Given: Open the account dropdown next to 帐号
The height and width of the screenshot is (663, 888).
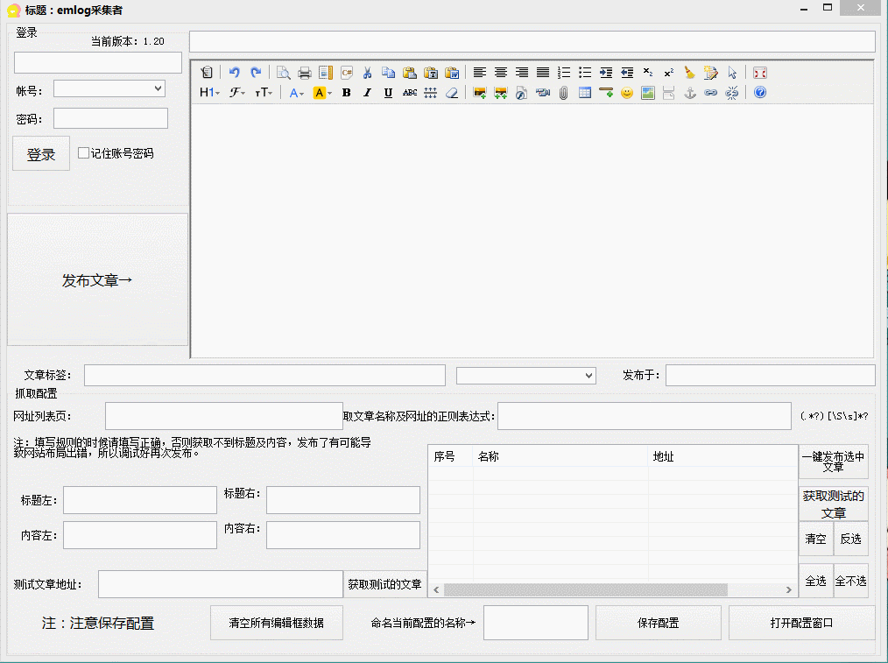Looking at the screenshot, I should tap(157, 88).
